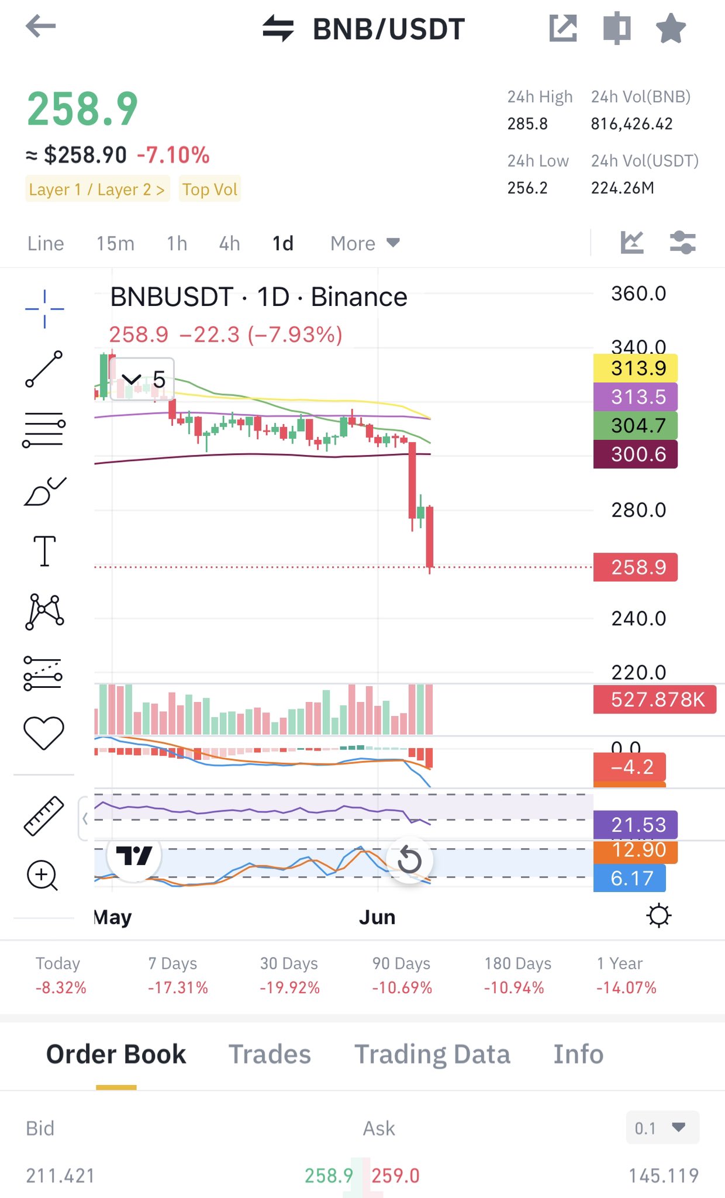Viewport: 725px width, 1198px height.
Task: Tap the 24h Low value 256.2
Action: click(x=527, y=188)
